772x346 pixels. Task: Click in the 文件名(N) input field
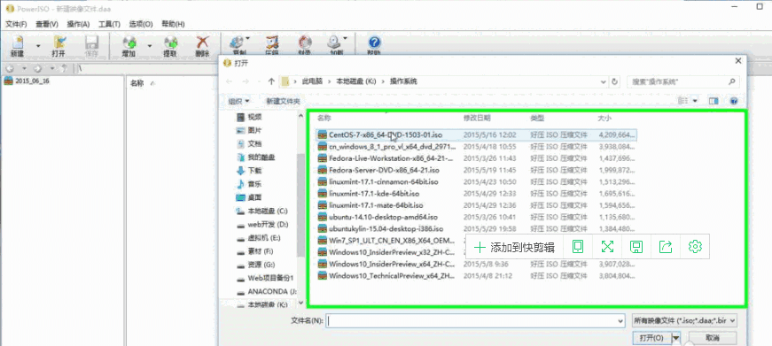click(472, 320)
